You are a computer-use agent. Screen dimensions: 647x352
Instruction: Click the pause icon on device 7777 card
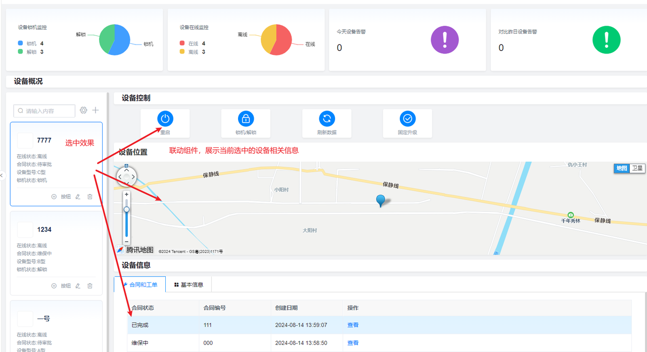click(x=54, y=197)
